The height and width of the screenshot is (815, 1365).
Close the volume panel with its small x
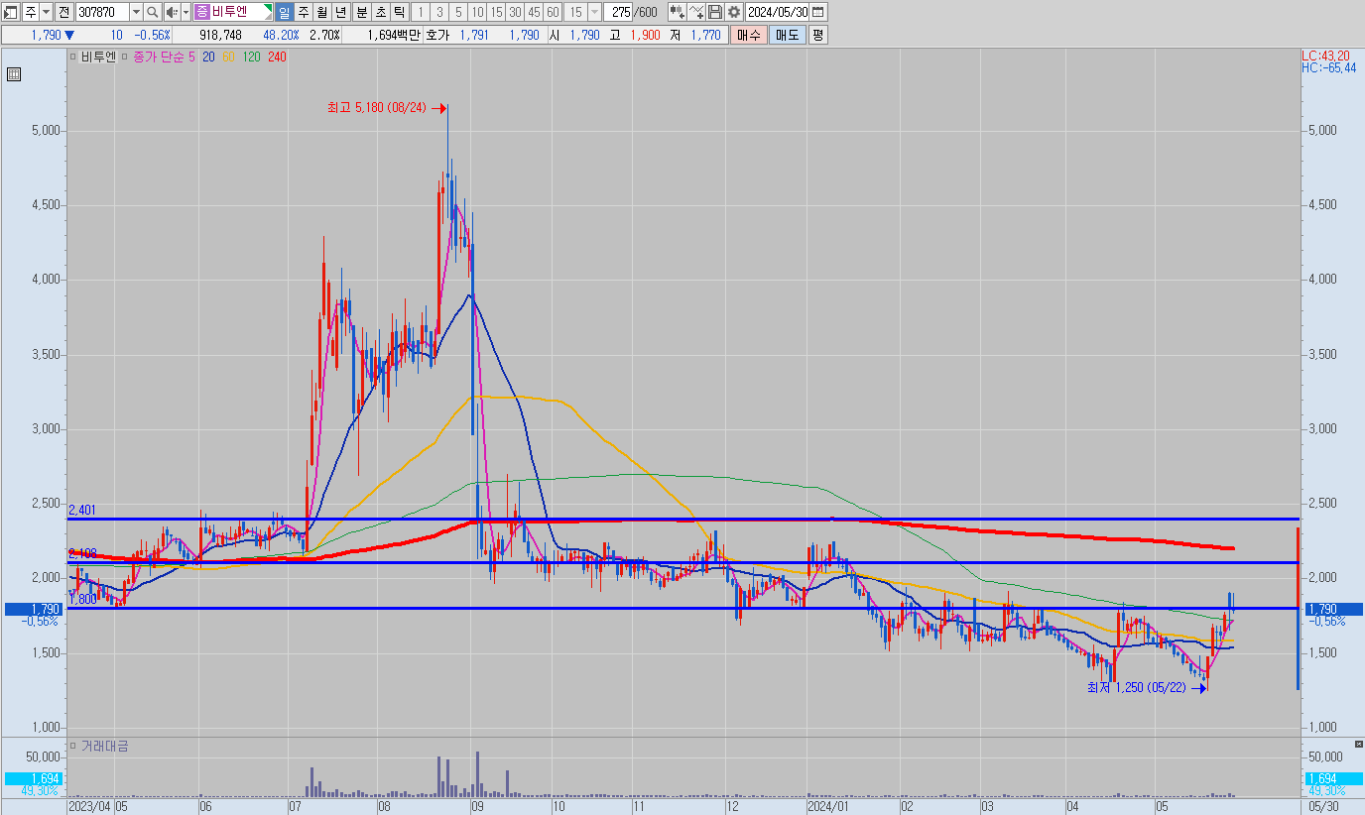click(x=1358, y=744)
